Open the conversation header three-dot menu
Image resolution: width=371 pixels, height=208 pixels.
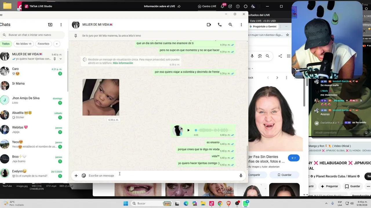pyautogui.click(x=241, y=25)
